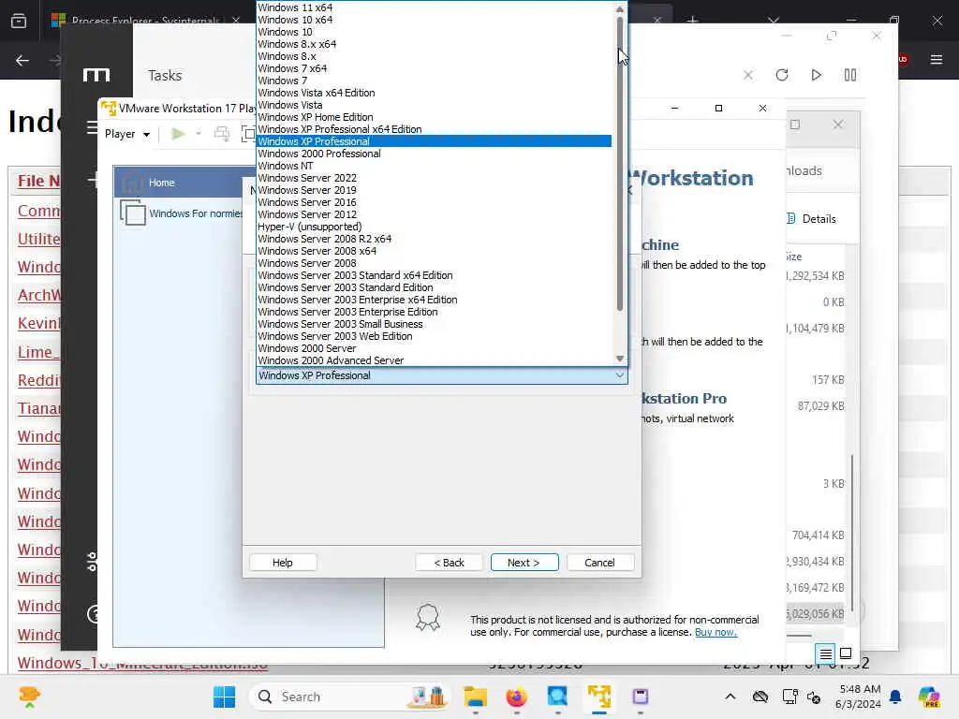Switch to details list view icon

(825, 654)
